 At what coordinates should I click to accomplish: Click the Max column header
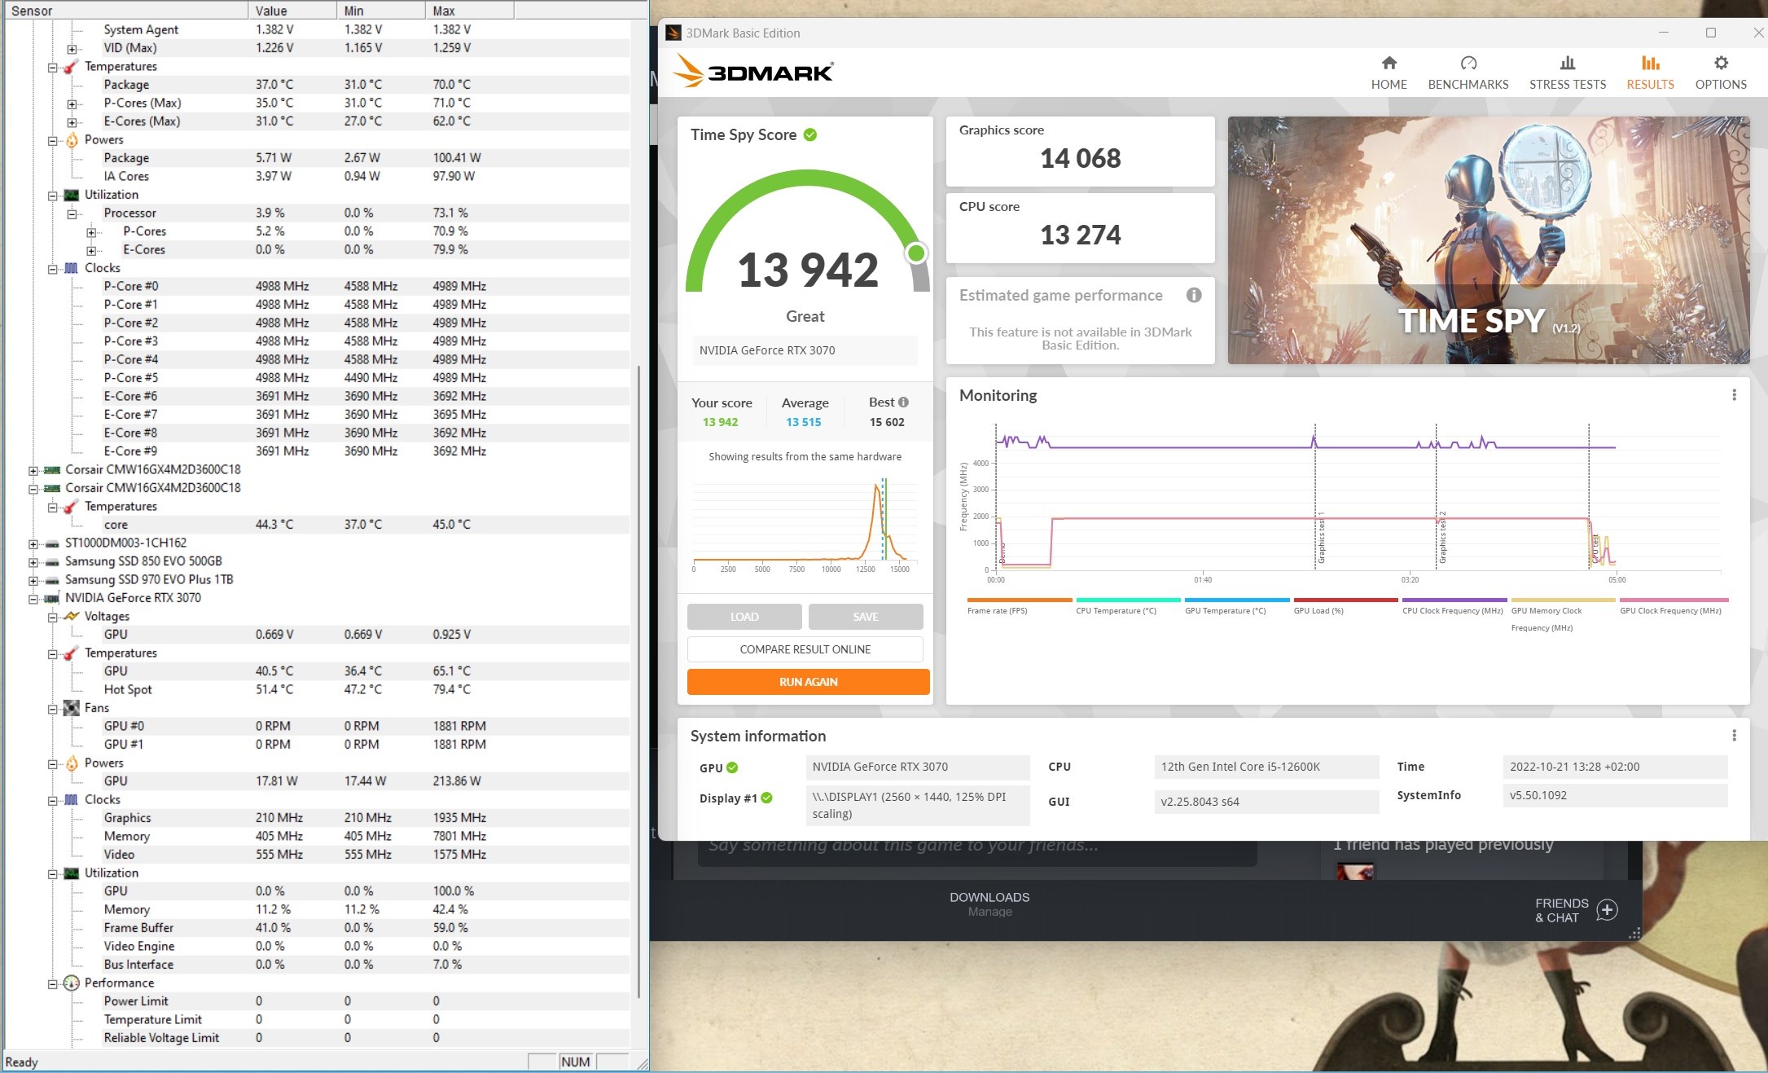tap(469, 11)
